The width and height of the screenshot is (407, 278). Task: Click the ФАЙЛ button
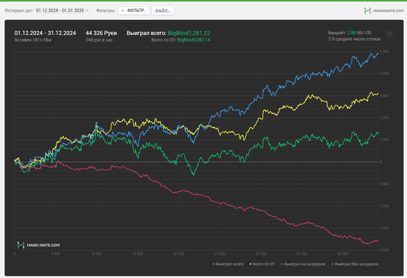tap(163, 10)
